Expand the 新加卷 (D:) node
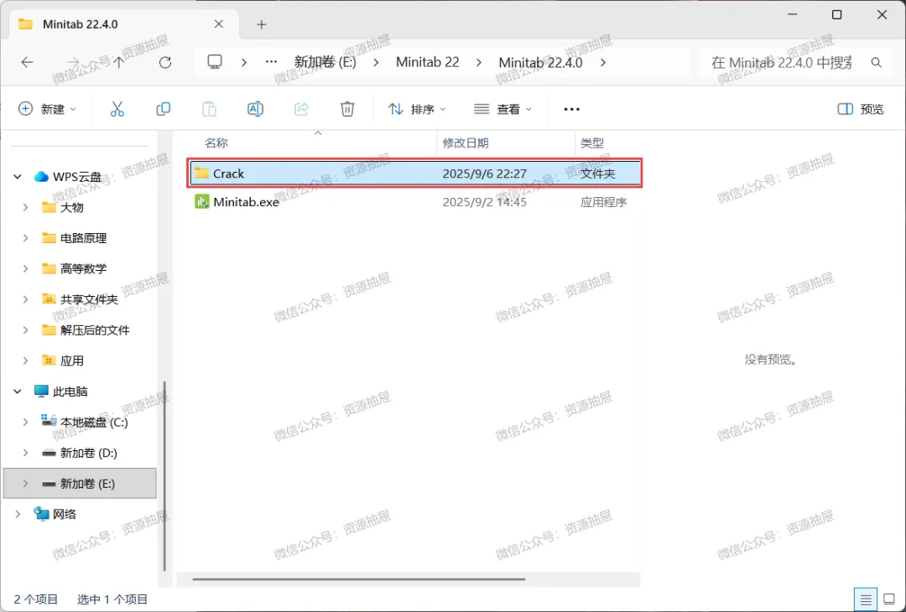 click(x=25, y=453)
